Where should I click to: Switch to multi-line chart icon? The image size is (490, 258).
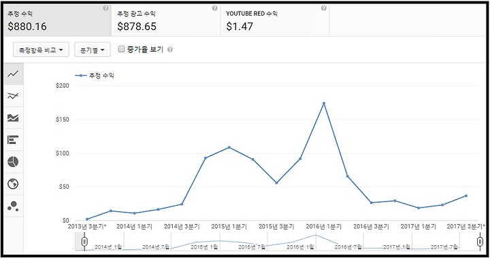pyautogui.click(x=13, y=96)
